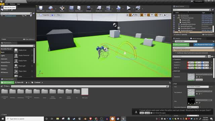Open camera speed setting in viewport

pos(165,15)
